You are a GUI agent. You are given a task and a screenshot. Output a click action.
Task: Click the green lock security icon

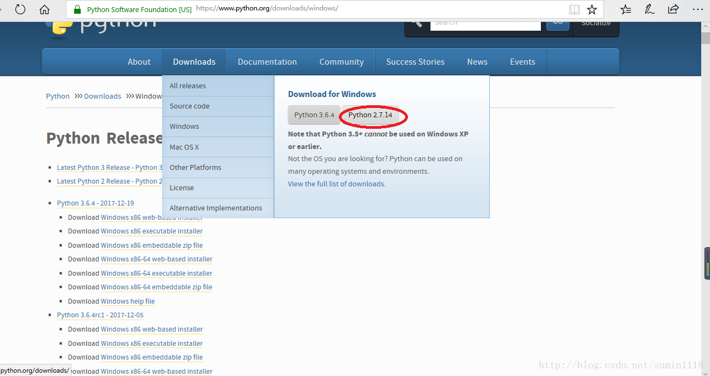click(77, 9)
